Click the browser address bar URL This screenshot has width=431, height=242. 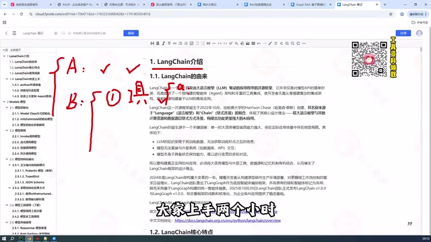pos(93,14)
